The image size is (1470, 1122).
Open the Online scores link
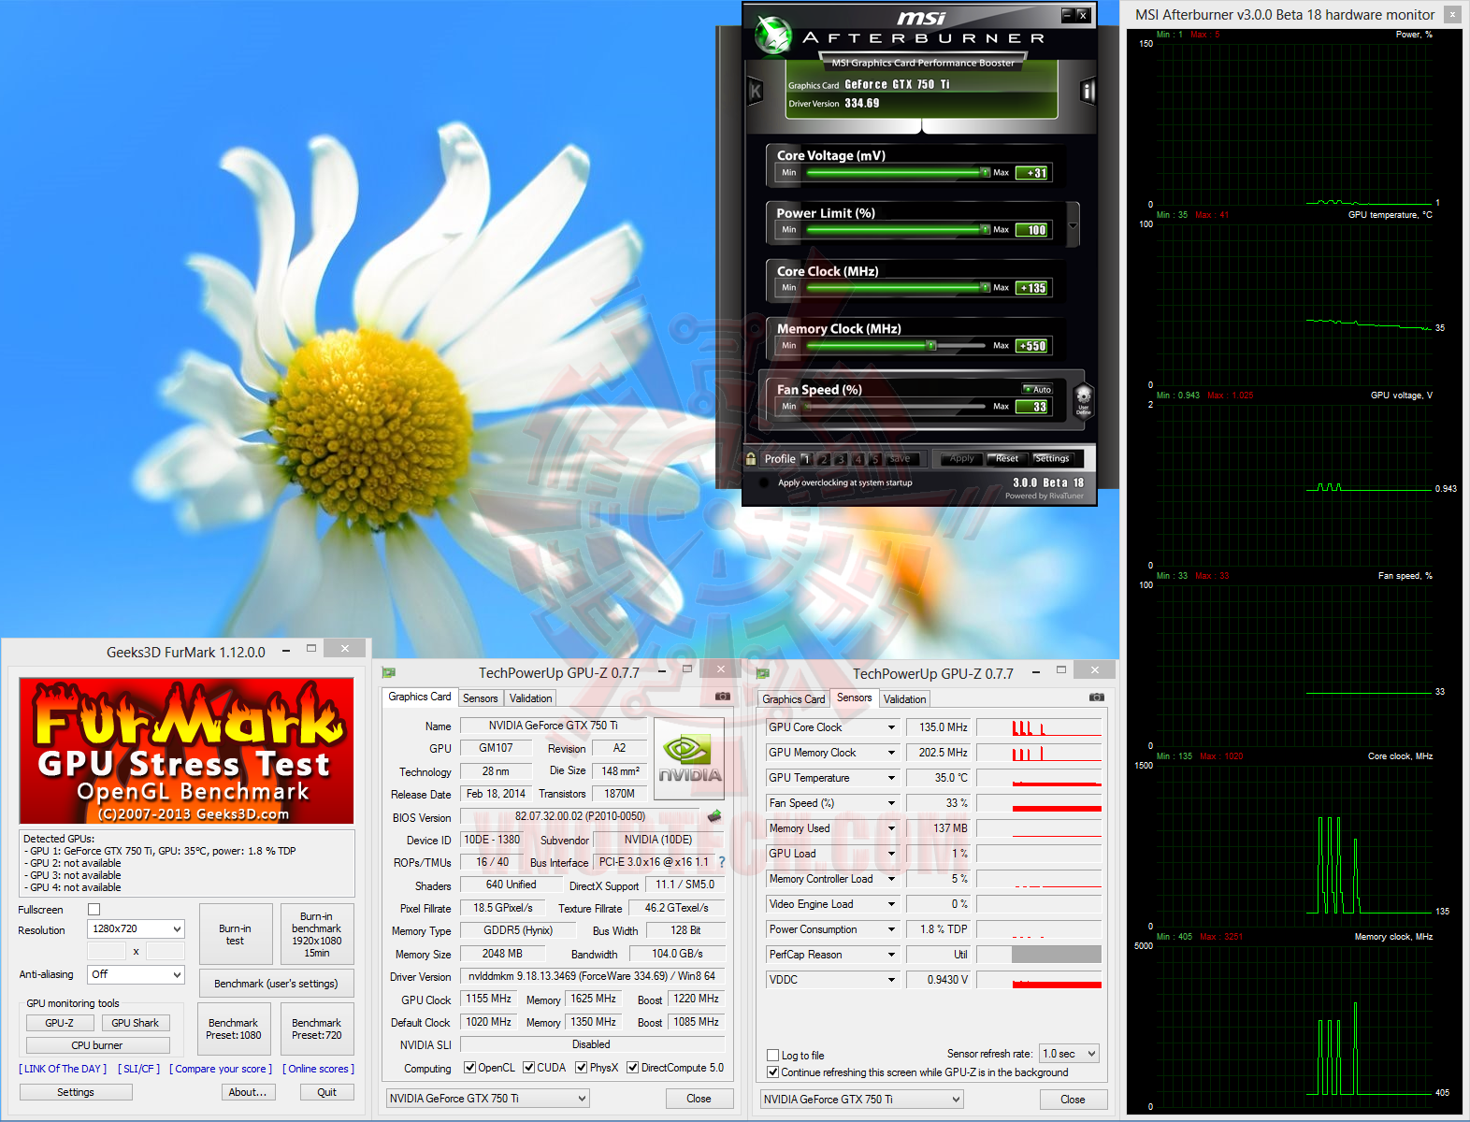tap(318, 1069)
